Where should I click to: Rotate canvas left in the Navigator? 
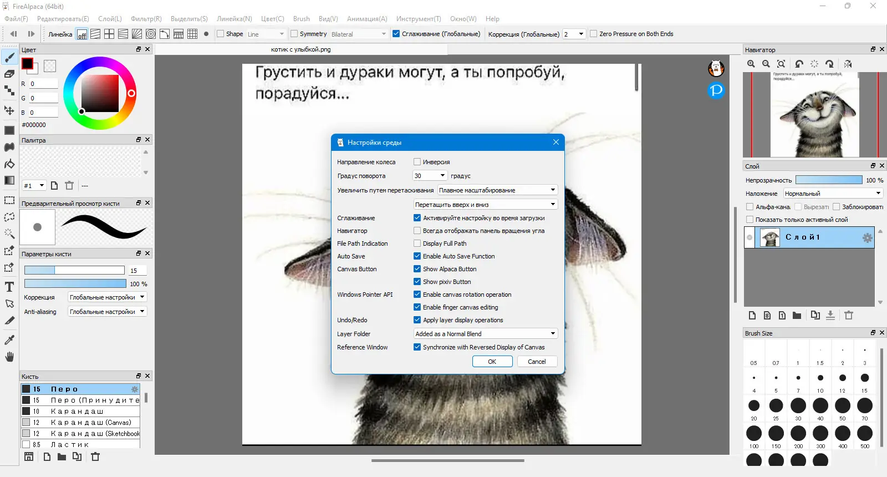(x=799, y=64)
